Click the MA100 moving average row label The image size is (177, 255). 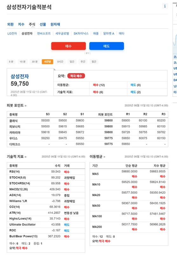tap(97, 216)
